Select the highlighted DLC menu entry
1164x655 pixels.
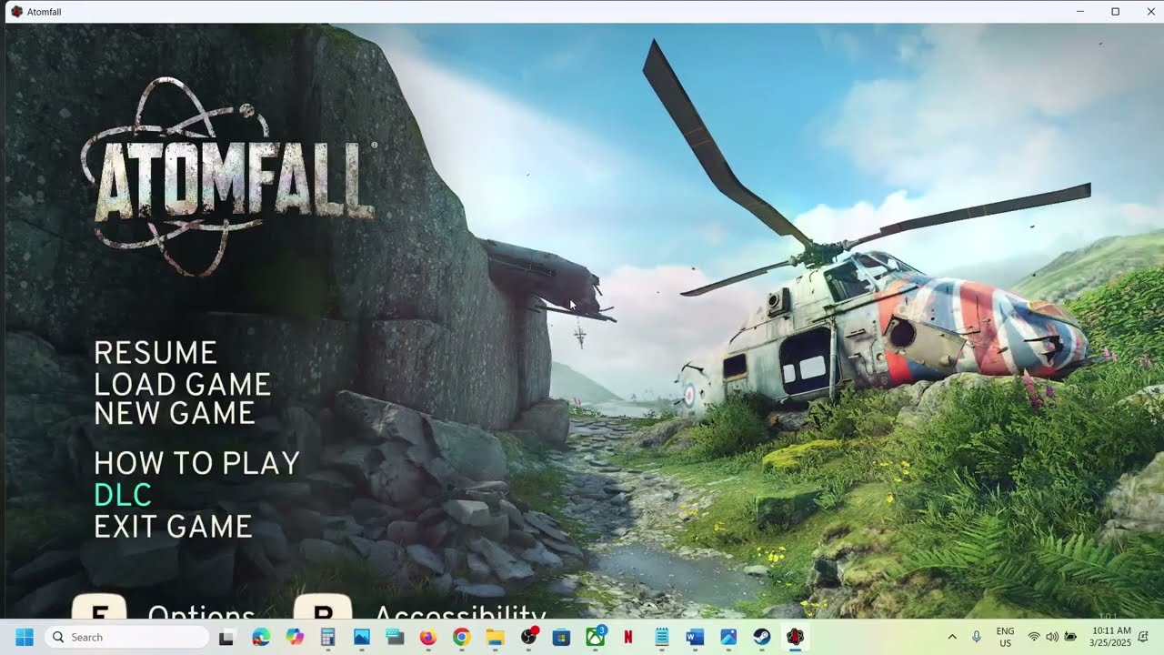pyautogui.click(x=123, y=495)
